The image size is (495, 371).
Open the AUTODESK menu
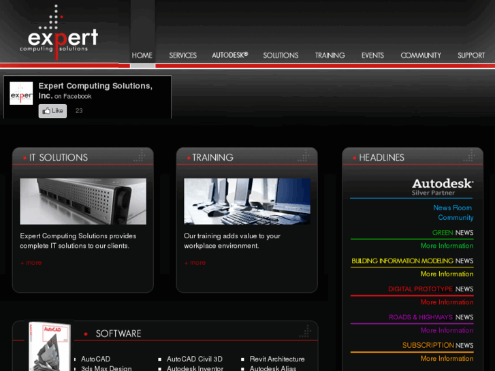coord(230,55)
